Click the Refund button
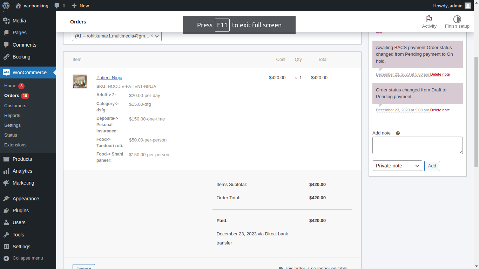 (x=84, y=267)
